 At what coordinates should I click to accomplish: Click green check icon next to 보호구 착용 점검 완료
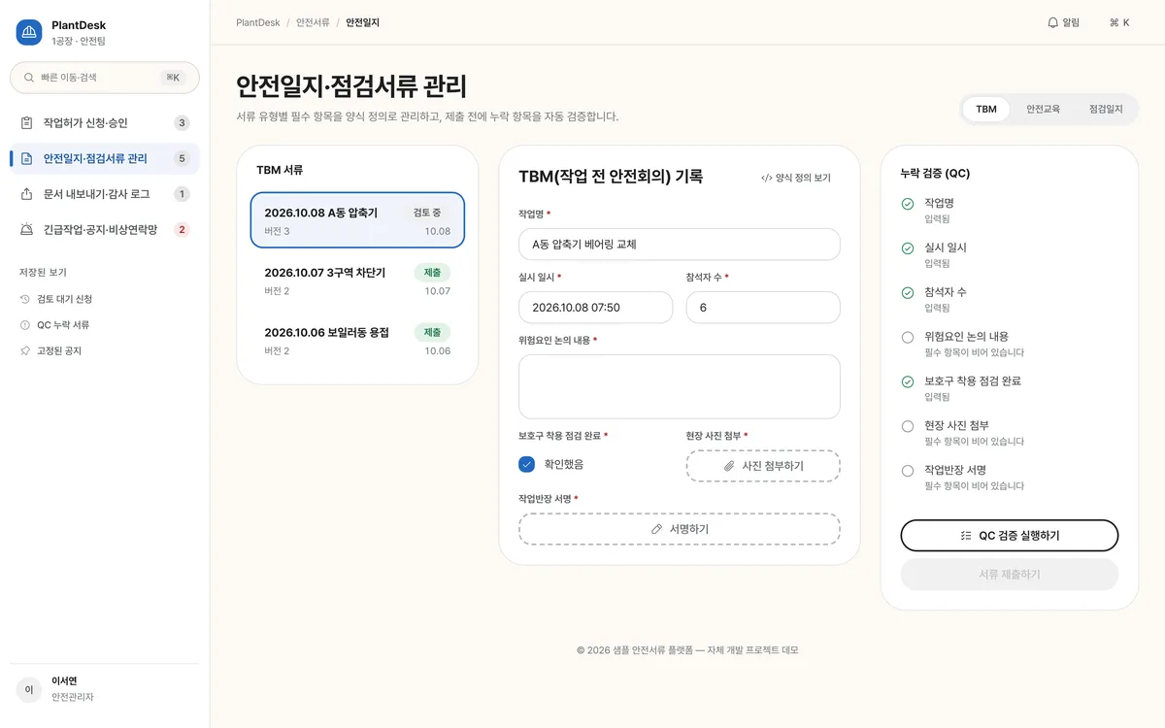coord(908,382)
